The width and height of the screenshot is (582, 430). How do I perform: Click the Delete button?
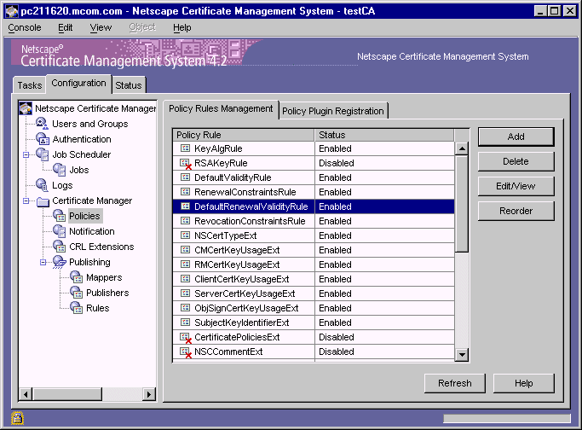pos(516,161)
